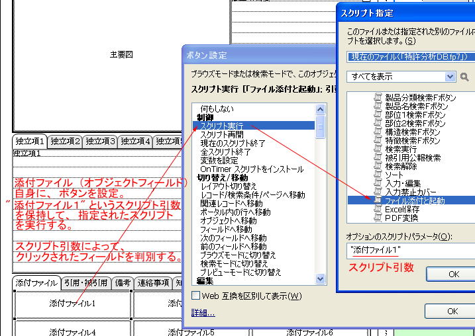Image resolution: width=475 pixels, height=336 pixels.
Task: Select script icon for 部位2検索Fボタン
Action: pyautogui.click(x=378, y=123)
